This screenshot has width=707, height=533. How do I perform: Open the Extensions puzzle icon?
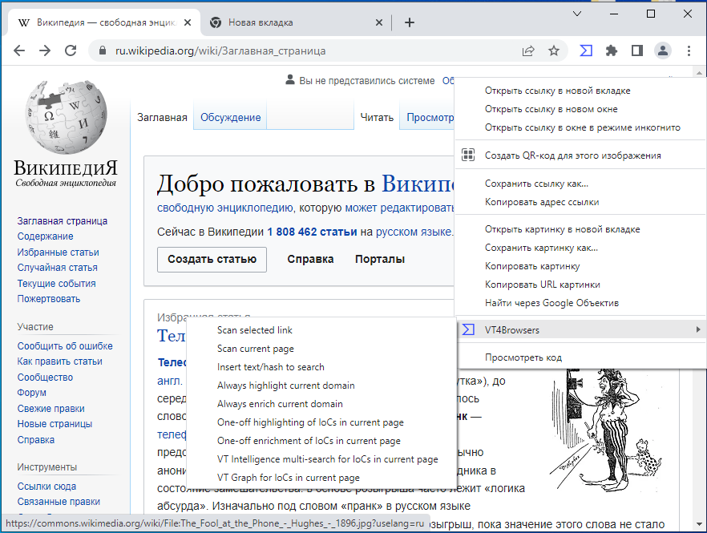612,50
